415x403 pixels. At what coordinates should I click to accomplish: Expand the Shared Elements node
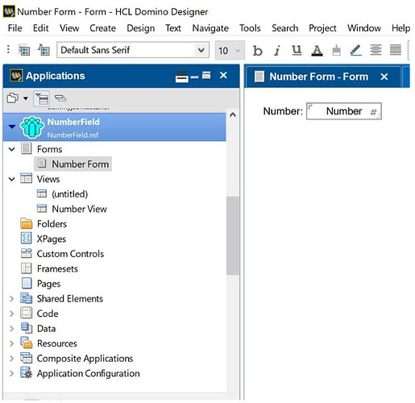point(11,298)
